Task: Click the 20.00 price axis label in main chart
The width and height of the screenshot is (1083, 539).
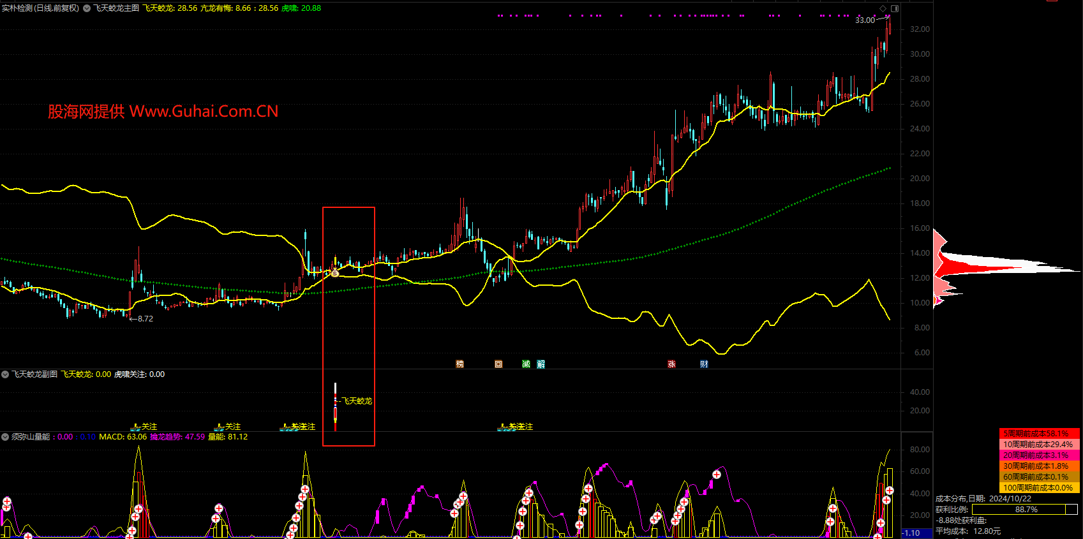Action: pos(920,179)
